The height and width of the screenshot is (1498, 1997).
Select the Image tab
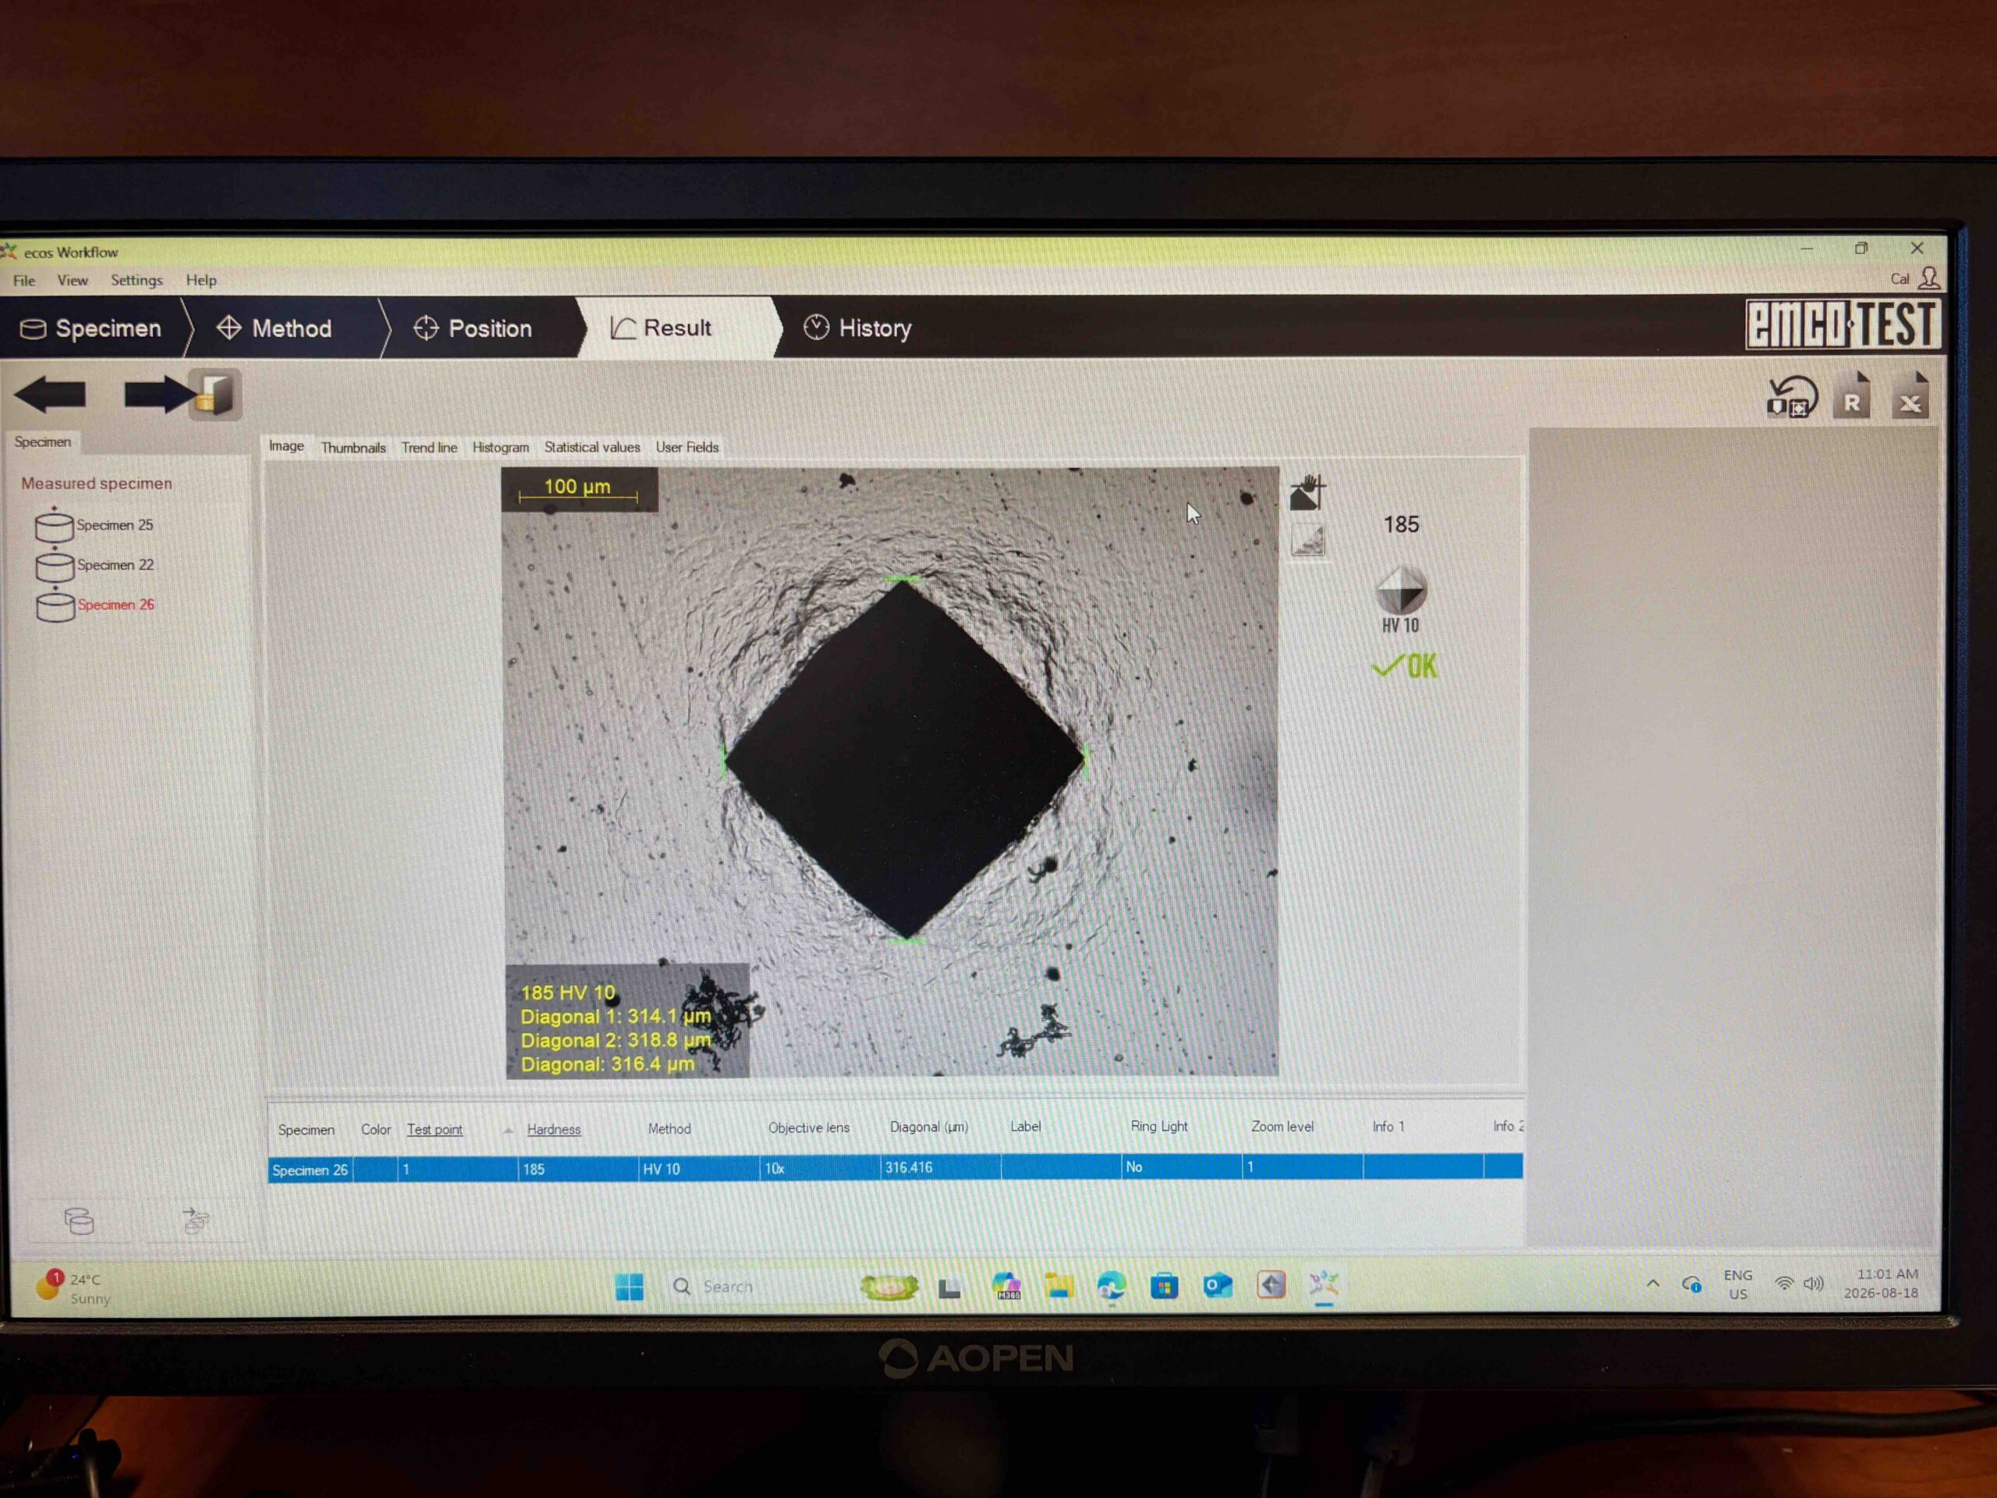(x=286, y=446)
